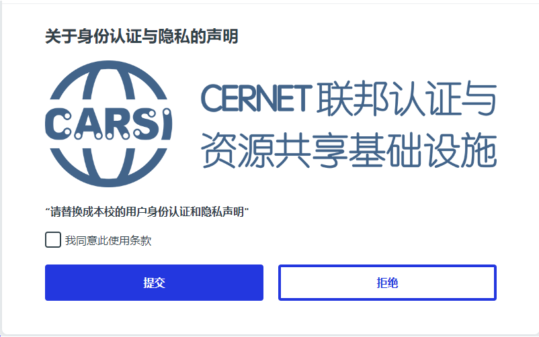
Task: Select the 我同意此使用条款 label text
Action: click(108, 240)
